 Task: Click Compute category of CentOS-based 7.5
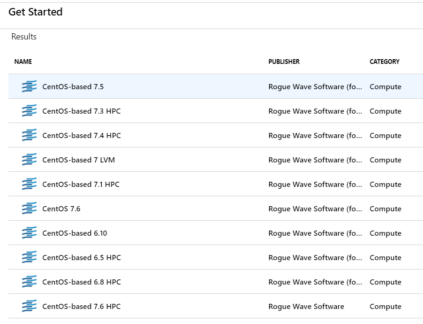385,87
